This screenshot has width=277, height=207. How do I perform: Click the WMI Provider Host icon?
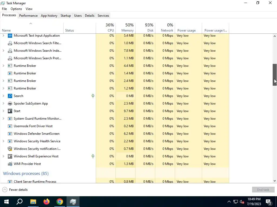(10, 164)
